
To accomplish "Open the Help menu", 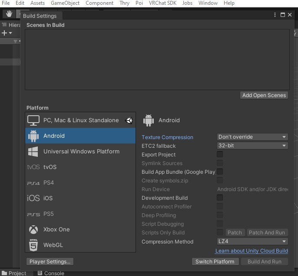I will coord(229,3).
